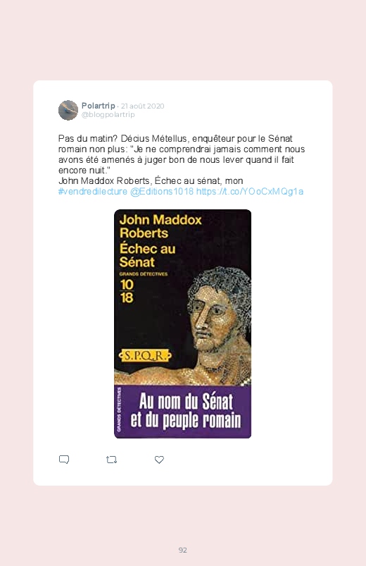
Task: Click the S.P.Q.R. badge on the cover
Action: 145,356
